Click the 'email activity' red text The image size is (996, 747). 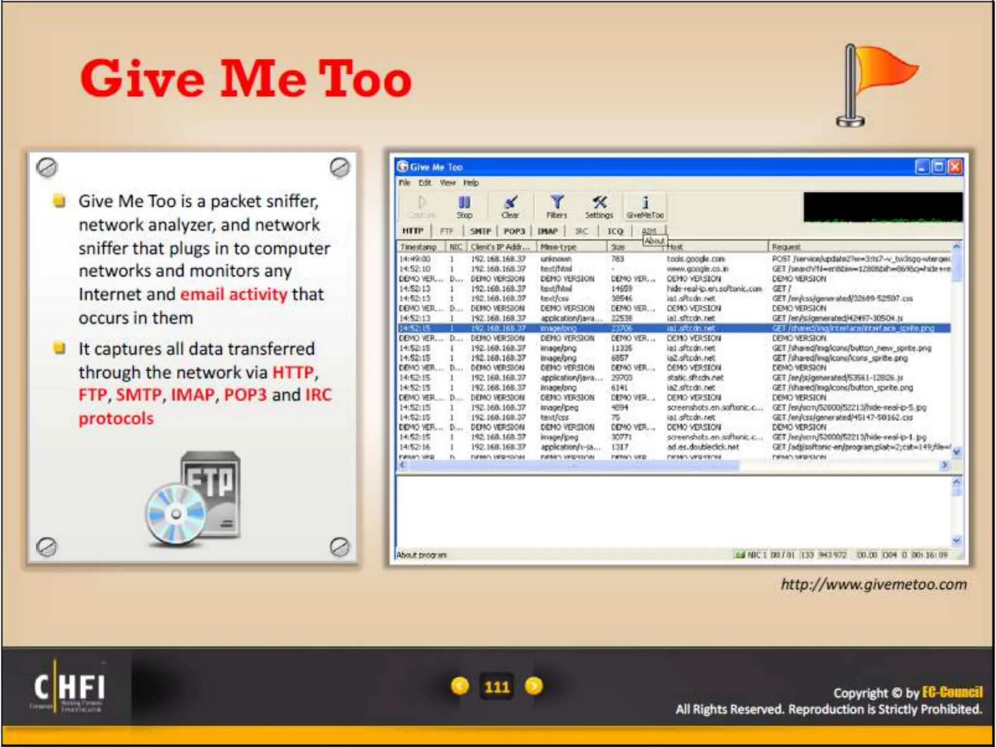pos(233,294)
